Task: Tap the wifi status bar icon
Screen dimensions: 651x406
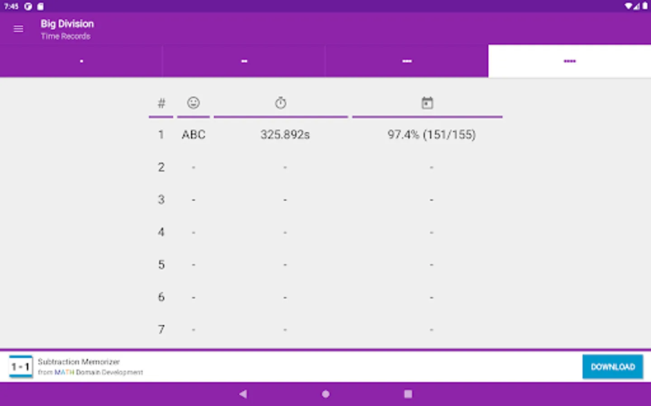Action: click(x=628, y=6)
